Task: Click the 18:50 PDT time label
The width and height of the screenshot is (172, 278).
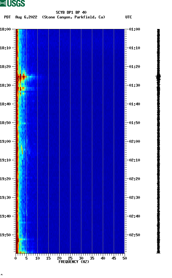Action: (5, 123)
